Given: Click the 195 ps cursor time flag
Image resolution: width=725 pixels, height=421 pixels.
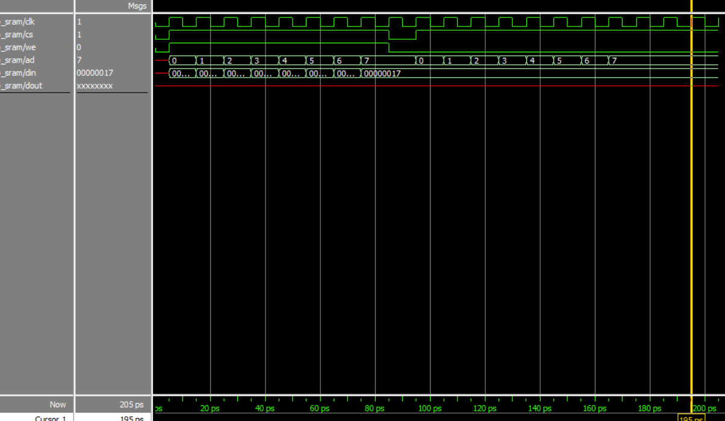Looking at the screenshot, I should pyautogui.click(x=691, y=417).
